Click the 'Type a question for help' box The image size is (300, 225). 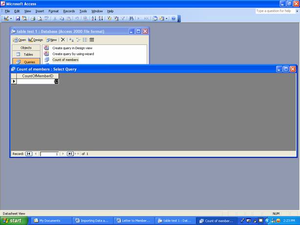(275, 11)
